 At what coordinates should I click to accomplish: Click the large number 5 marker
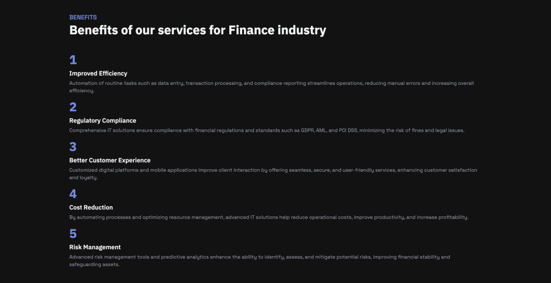[73, 234]
